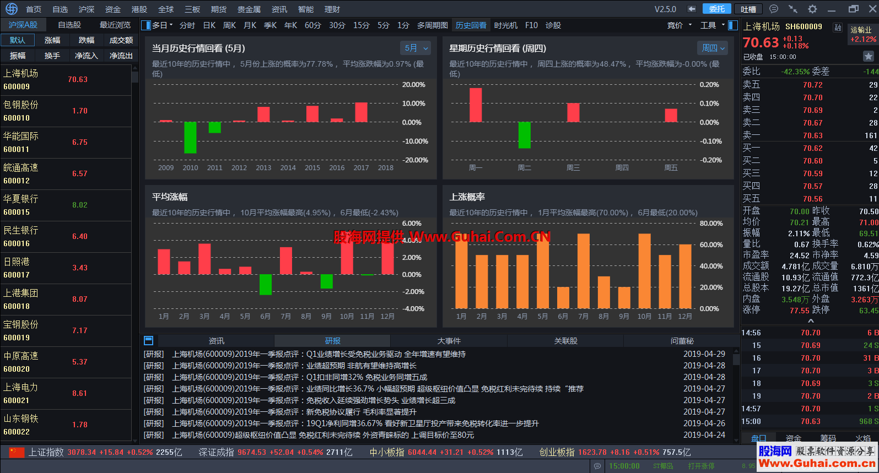Switch chart to 日K view
Image resolution: width=879 pixels, height=473 pixels.
209,25
